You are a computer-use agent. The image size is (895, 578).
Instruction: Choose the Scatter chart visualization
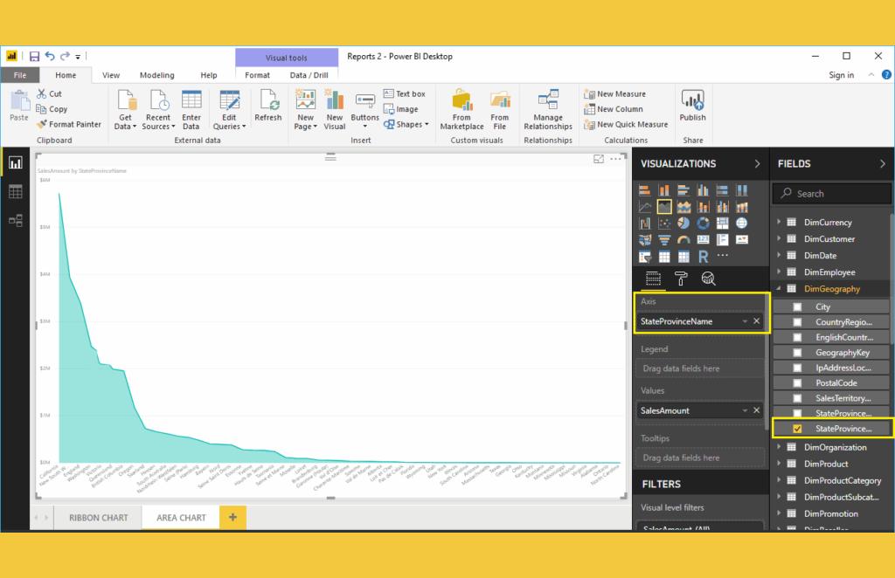[x=664, y=224]
